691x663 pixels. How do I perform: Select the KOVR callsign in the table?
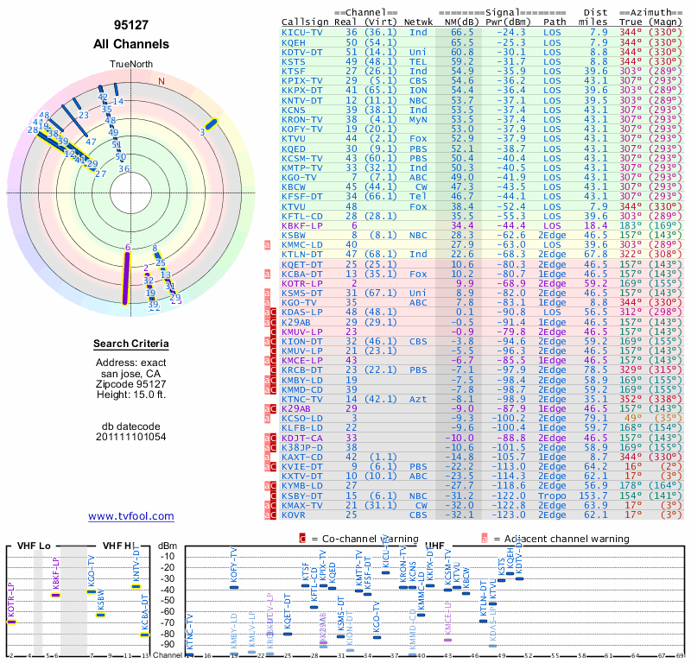pyautogui.click(x=294, y=515)
